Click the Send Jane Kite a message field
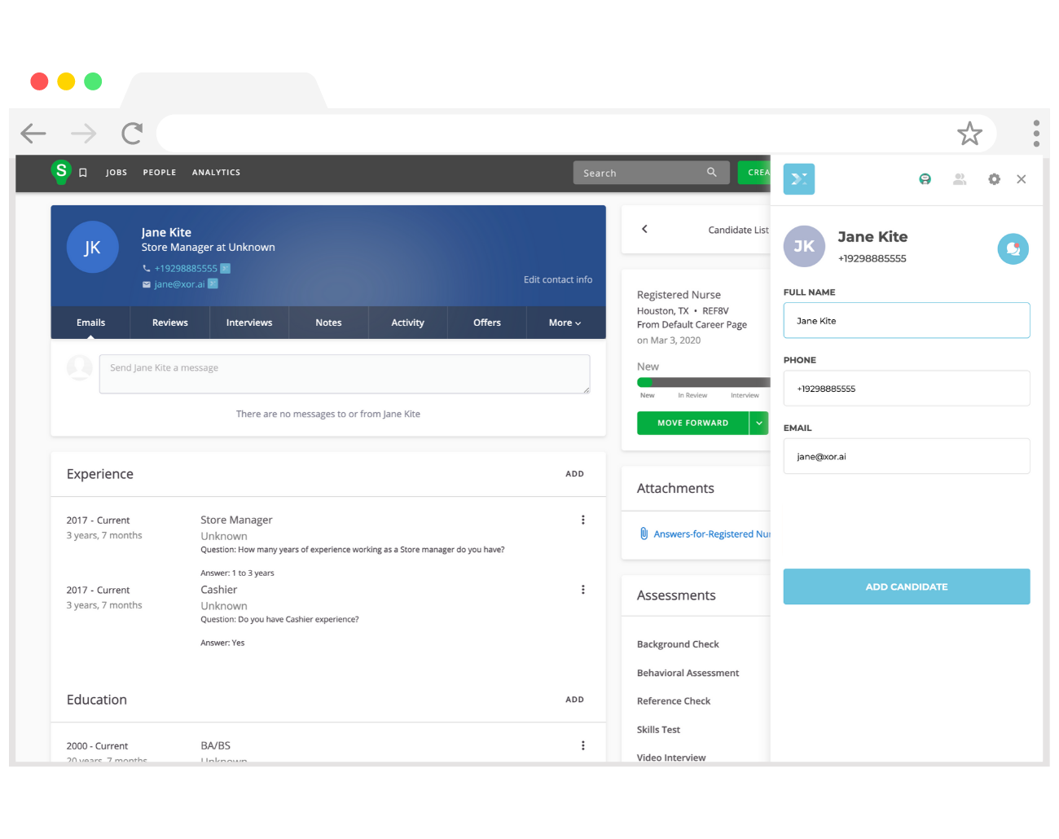The height and width of the screenshot is (839, 1059). pos(344,374)
